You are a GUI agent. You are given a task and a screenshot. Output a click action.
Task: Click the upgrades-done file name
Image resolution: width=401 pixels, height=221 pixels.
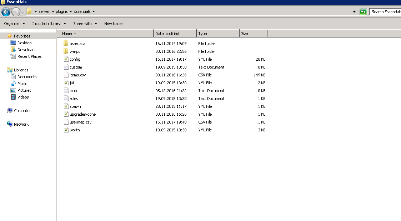(82, 114)
